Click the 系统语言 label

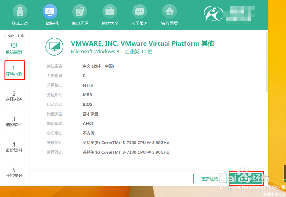tap(54, 66)
